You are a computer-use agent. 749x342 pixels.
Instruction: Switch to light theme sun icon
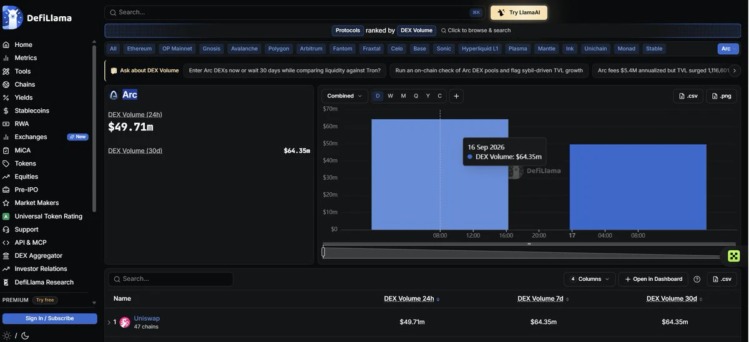7,336
